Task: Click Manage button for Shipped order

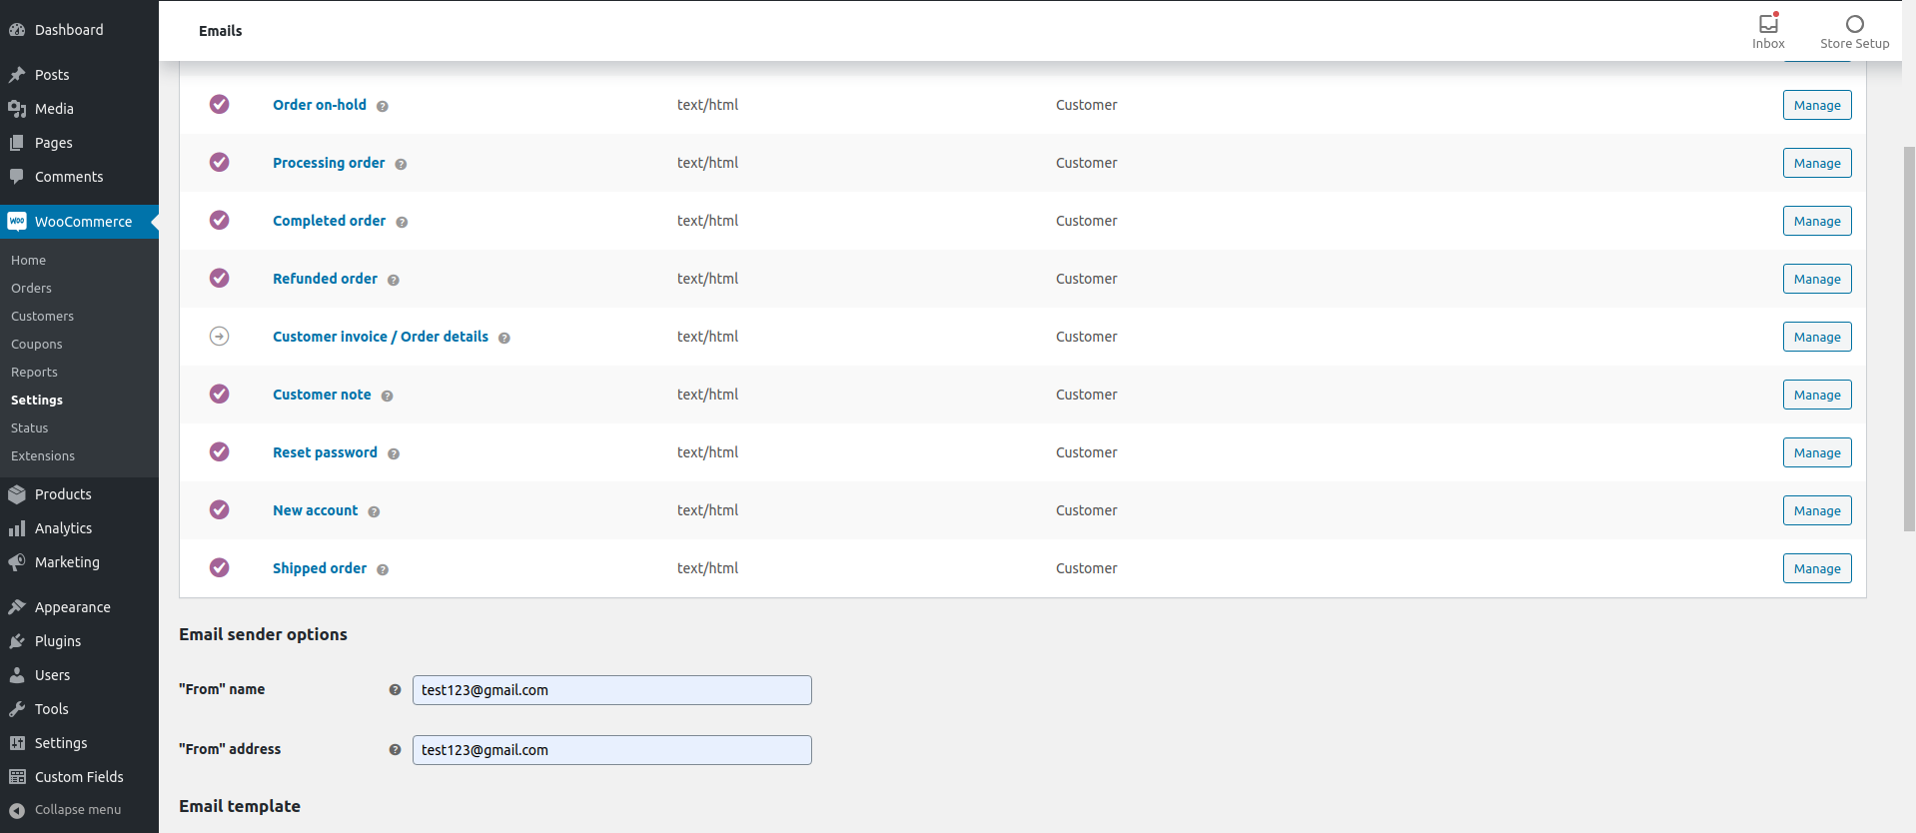Action: click(x=1817, y=568)
